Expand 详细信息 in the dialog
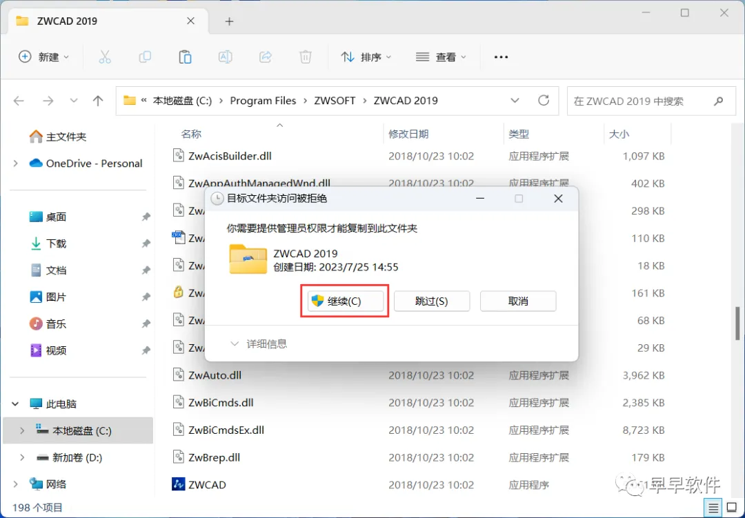Screen dimensions: 745x518 [x=259, y=343]
